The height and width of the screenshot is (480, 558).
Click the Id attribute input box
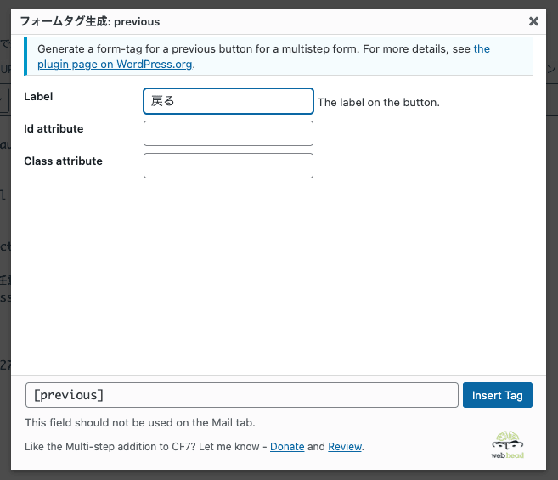click(x=228, y=133)
